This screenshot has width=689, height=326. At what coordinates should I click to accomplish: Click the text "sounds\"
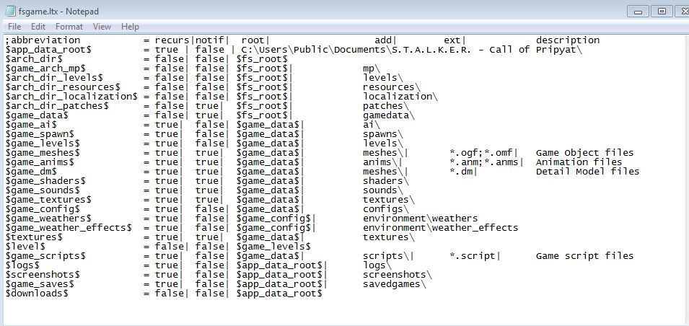pos(382,190)
